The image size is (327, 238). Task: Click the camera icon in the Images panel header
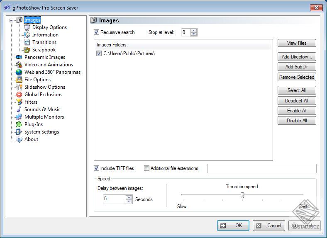tap(93, 20)
